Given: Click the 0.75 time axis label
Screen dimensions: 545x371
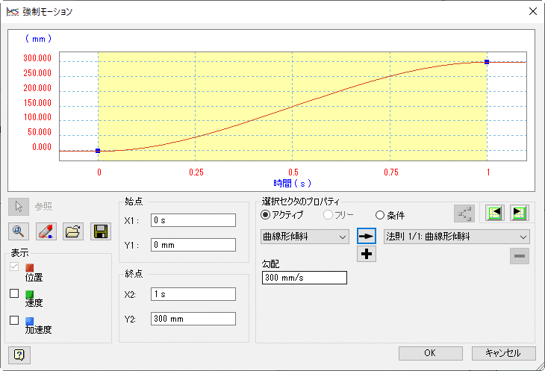Looking at the screenshot, I should tap(391, 172).
